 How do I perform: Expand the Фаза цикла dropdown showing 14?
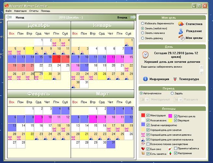coord(178,100)
